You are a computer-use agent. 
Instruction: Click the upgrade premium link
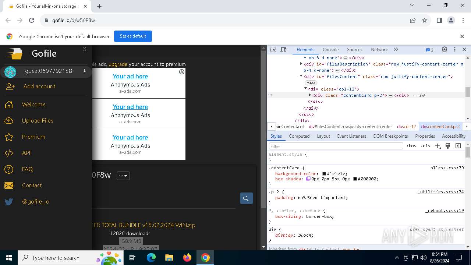coord(118,64)
